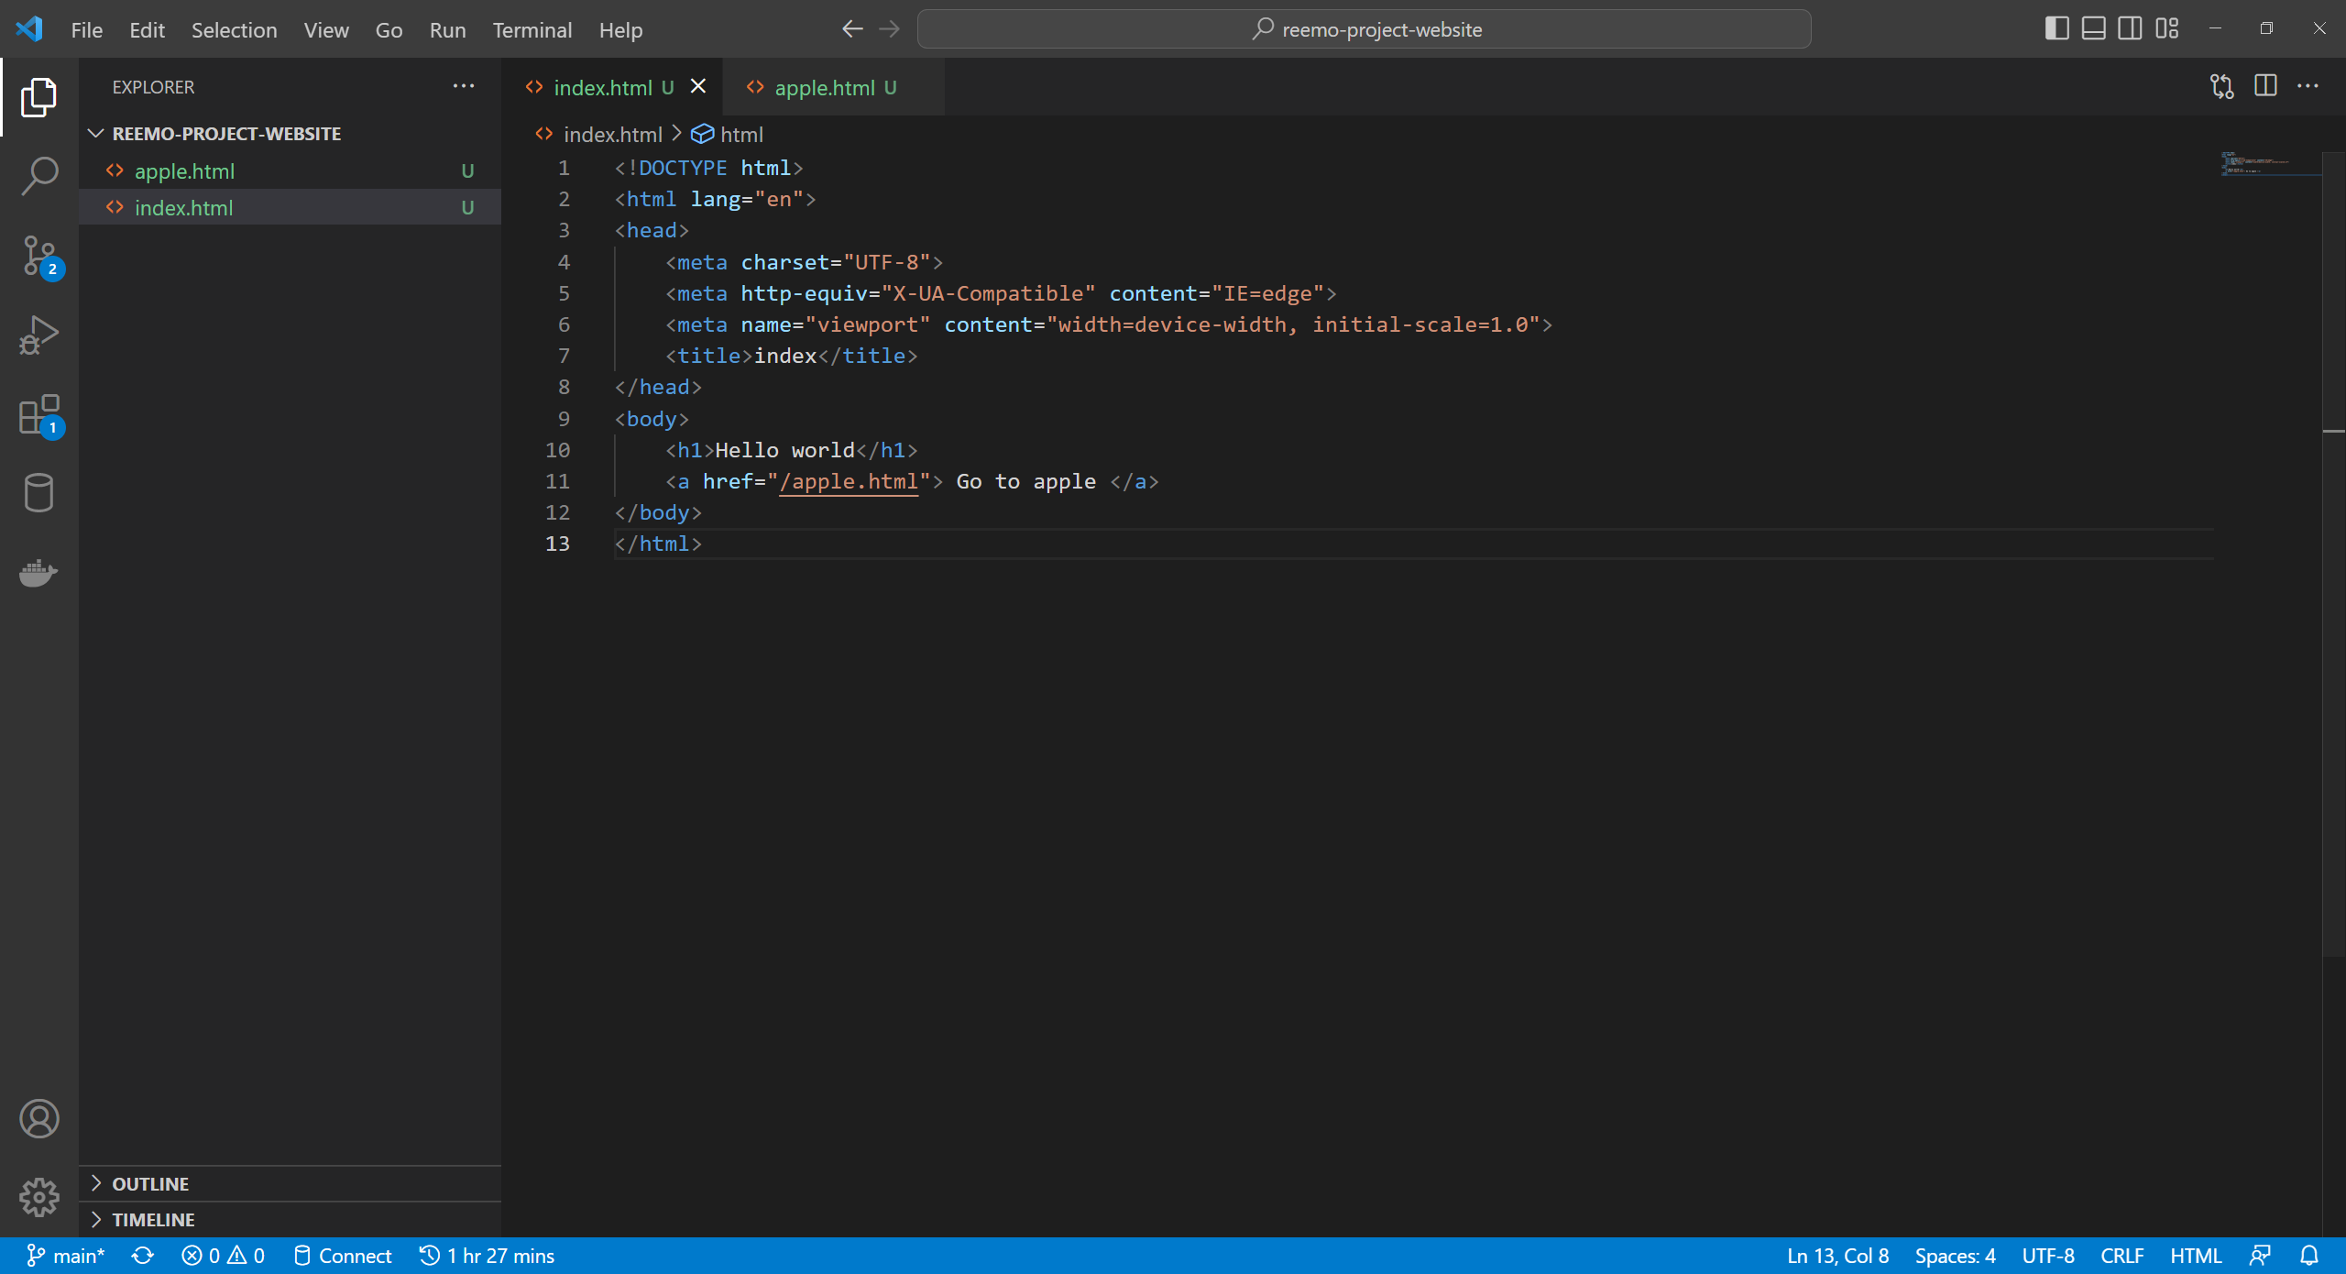The height and width of the screenshot is (1274, 2346).
Task: Open the Run and Debug view
Action: pos(38,335)
